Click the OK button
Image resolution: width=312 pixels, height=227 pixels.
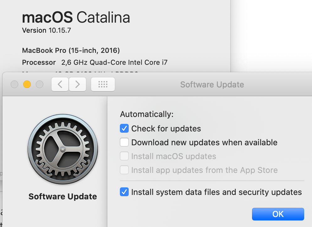point(278,214)
